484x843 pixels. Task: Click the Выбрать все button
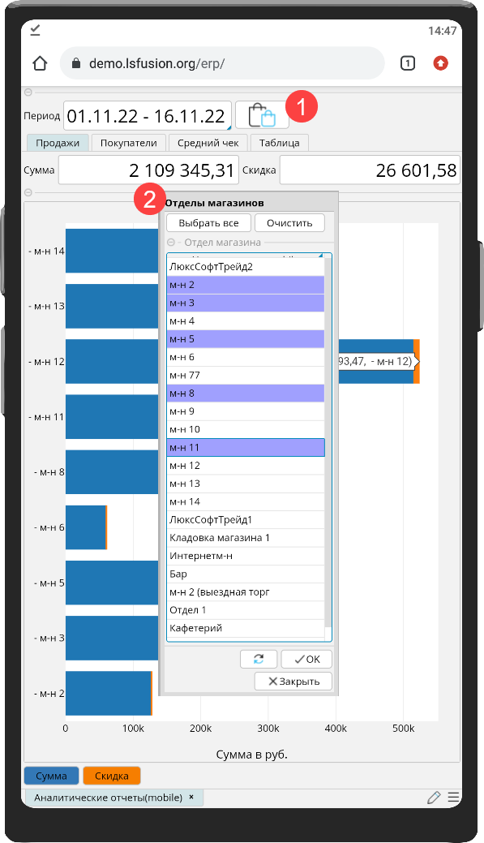click(x=208, y=223)
